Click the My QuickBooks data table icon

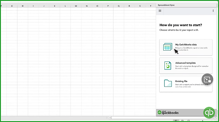[167, 47]
